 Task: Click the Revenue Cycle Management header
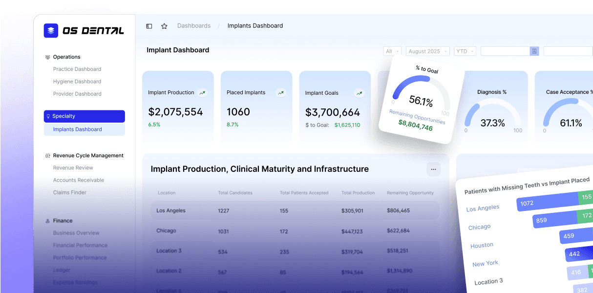click(x=88, y=156)
